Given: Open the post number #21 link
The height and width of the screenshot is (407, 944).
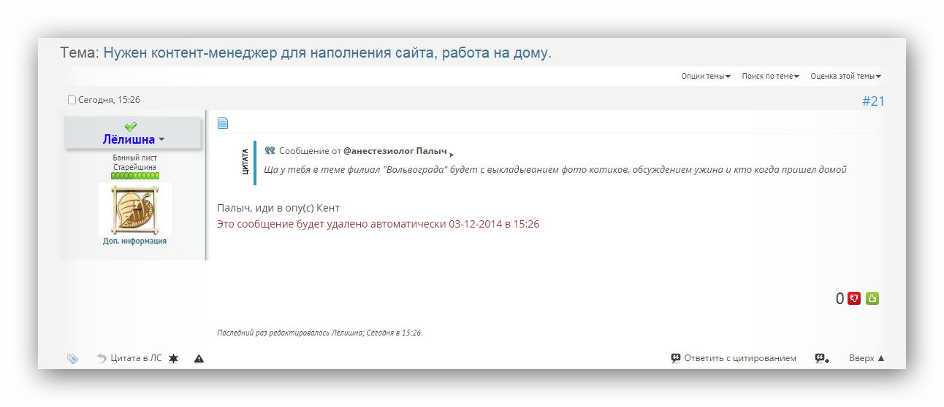Looking at the screenshot, I should pos(873,101).
